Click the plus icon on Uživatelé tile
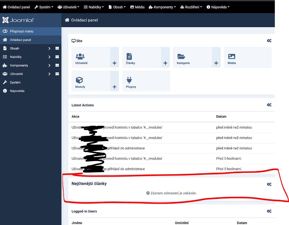Image resolution: width=289 pixels, height=225 pixels. 114,63
